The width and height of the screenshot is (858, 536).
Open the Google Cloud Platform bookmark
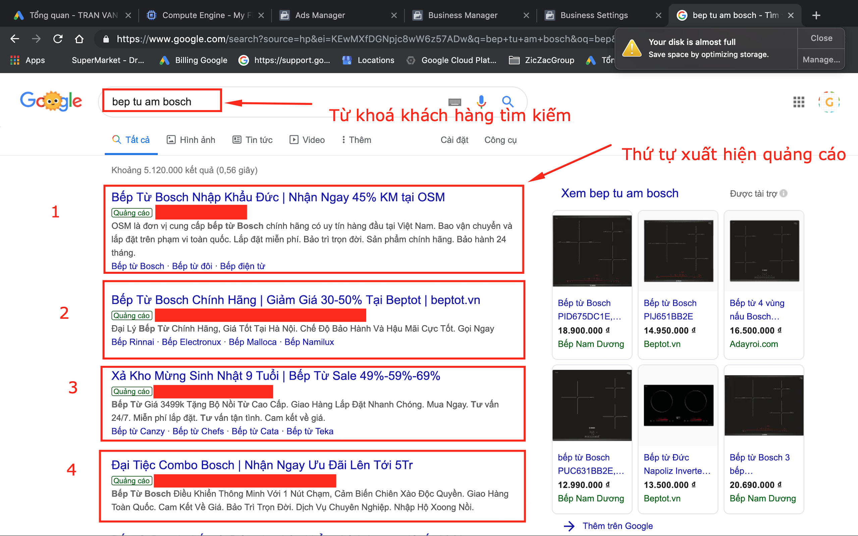(x=451, y=60)
